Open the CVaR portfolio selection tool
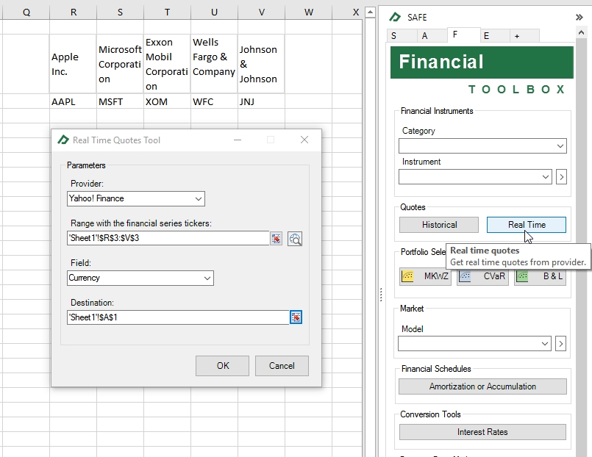Image resolution: width=592 pixels, height=457 pixels. (x=482, y=276)
